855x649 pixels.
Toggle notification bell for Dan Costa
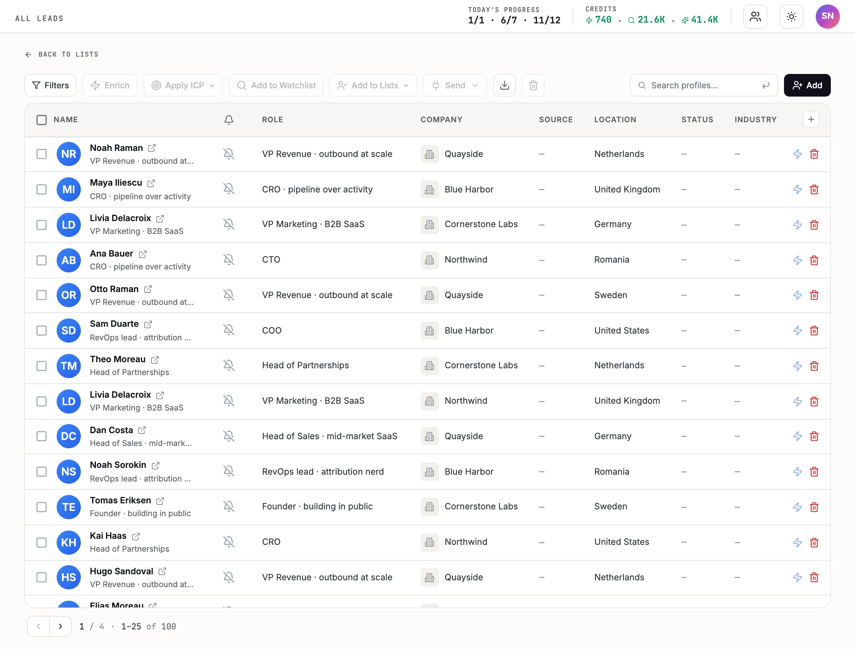tap(229, 436)
